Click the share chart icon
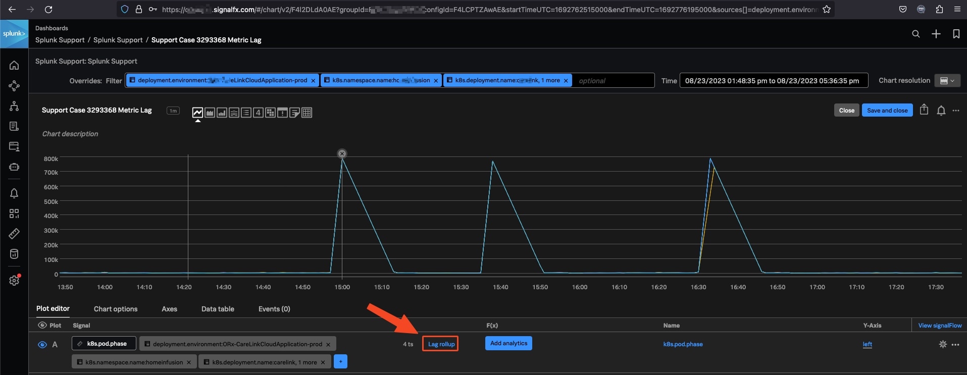The image size is (967, 375). coord(924,110)
